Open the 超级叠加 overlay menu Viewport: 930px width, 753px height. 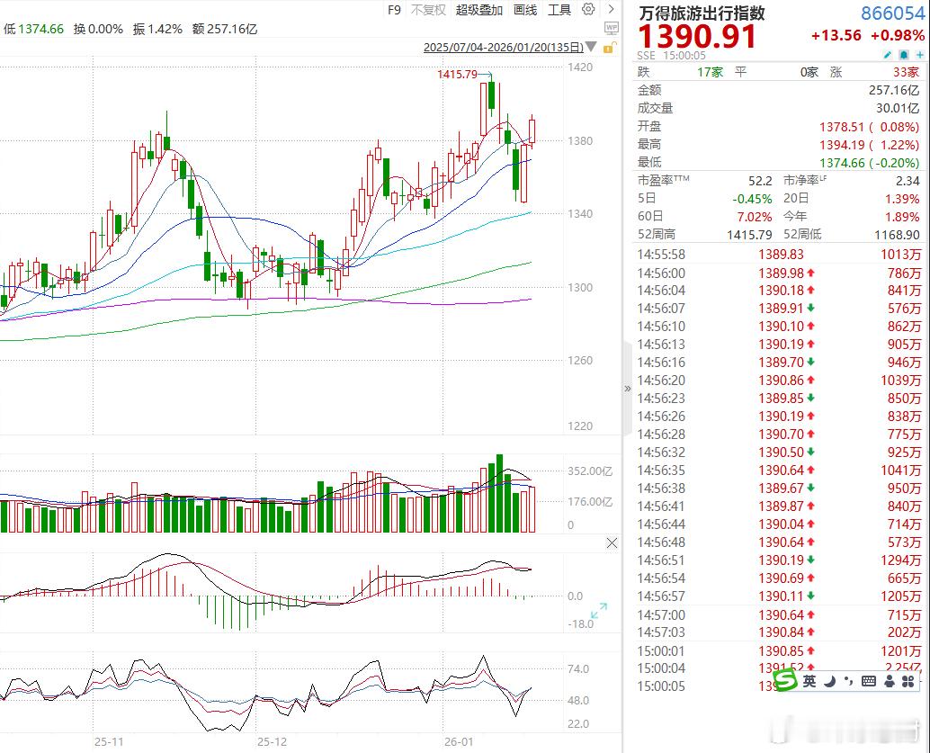tap(479, 10)
